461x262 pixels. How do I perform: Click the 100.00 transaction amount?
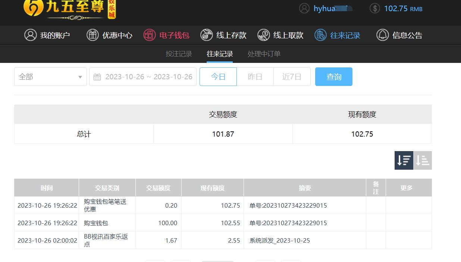(x=168, y=223)
